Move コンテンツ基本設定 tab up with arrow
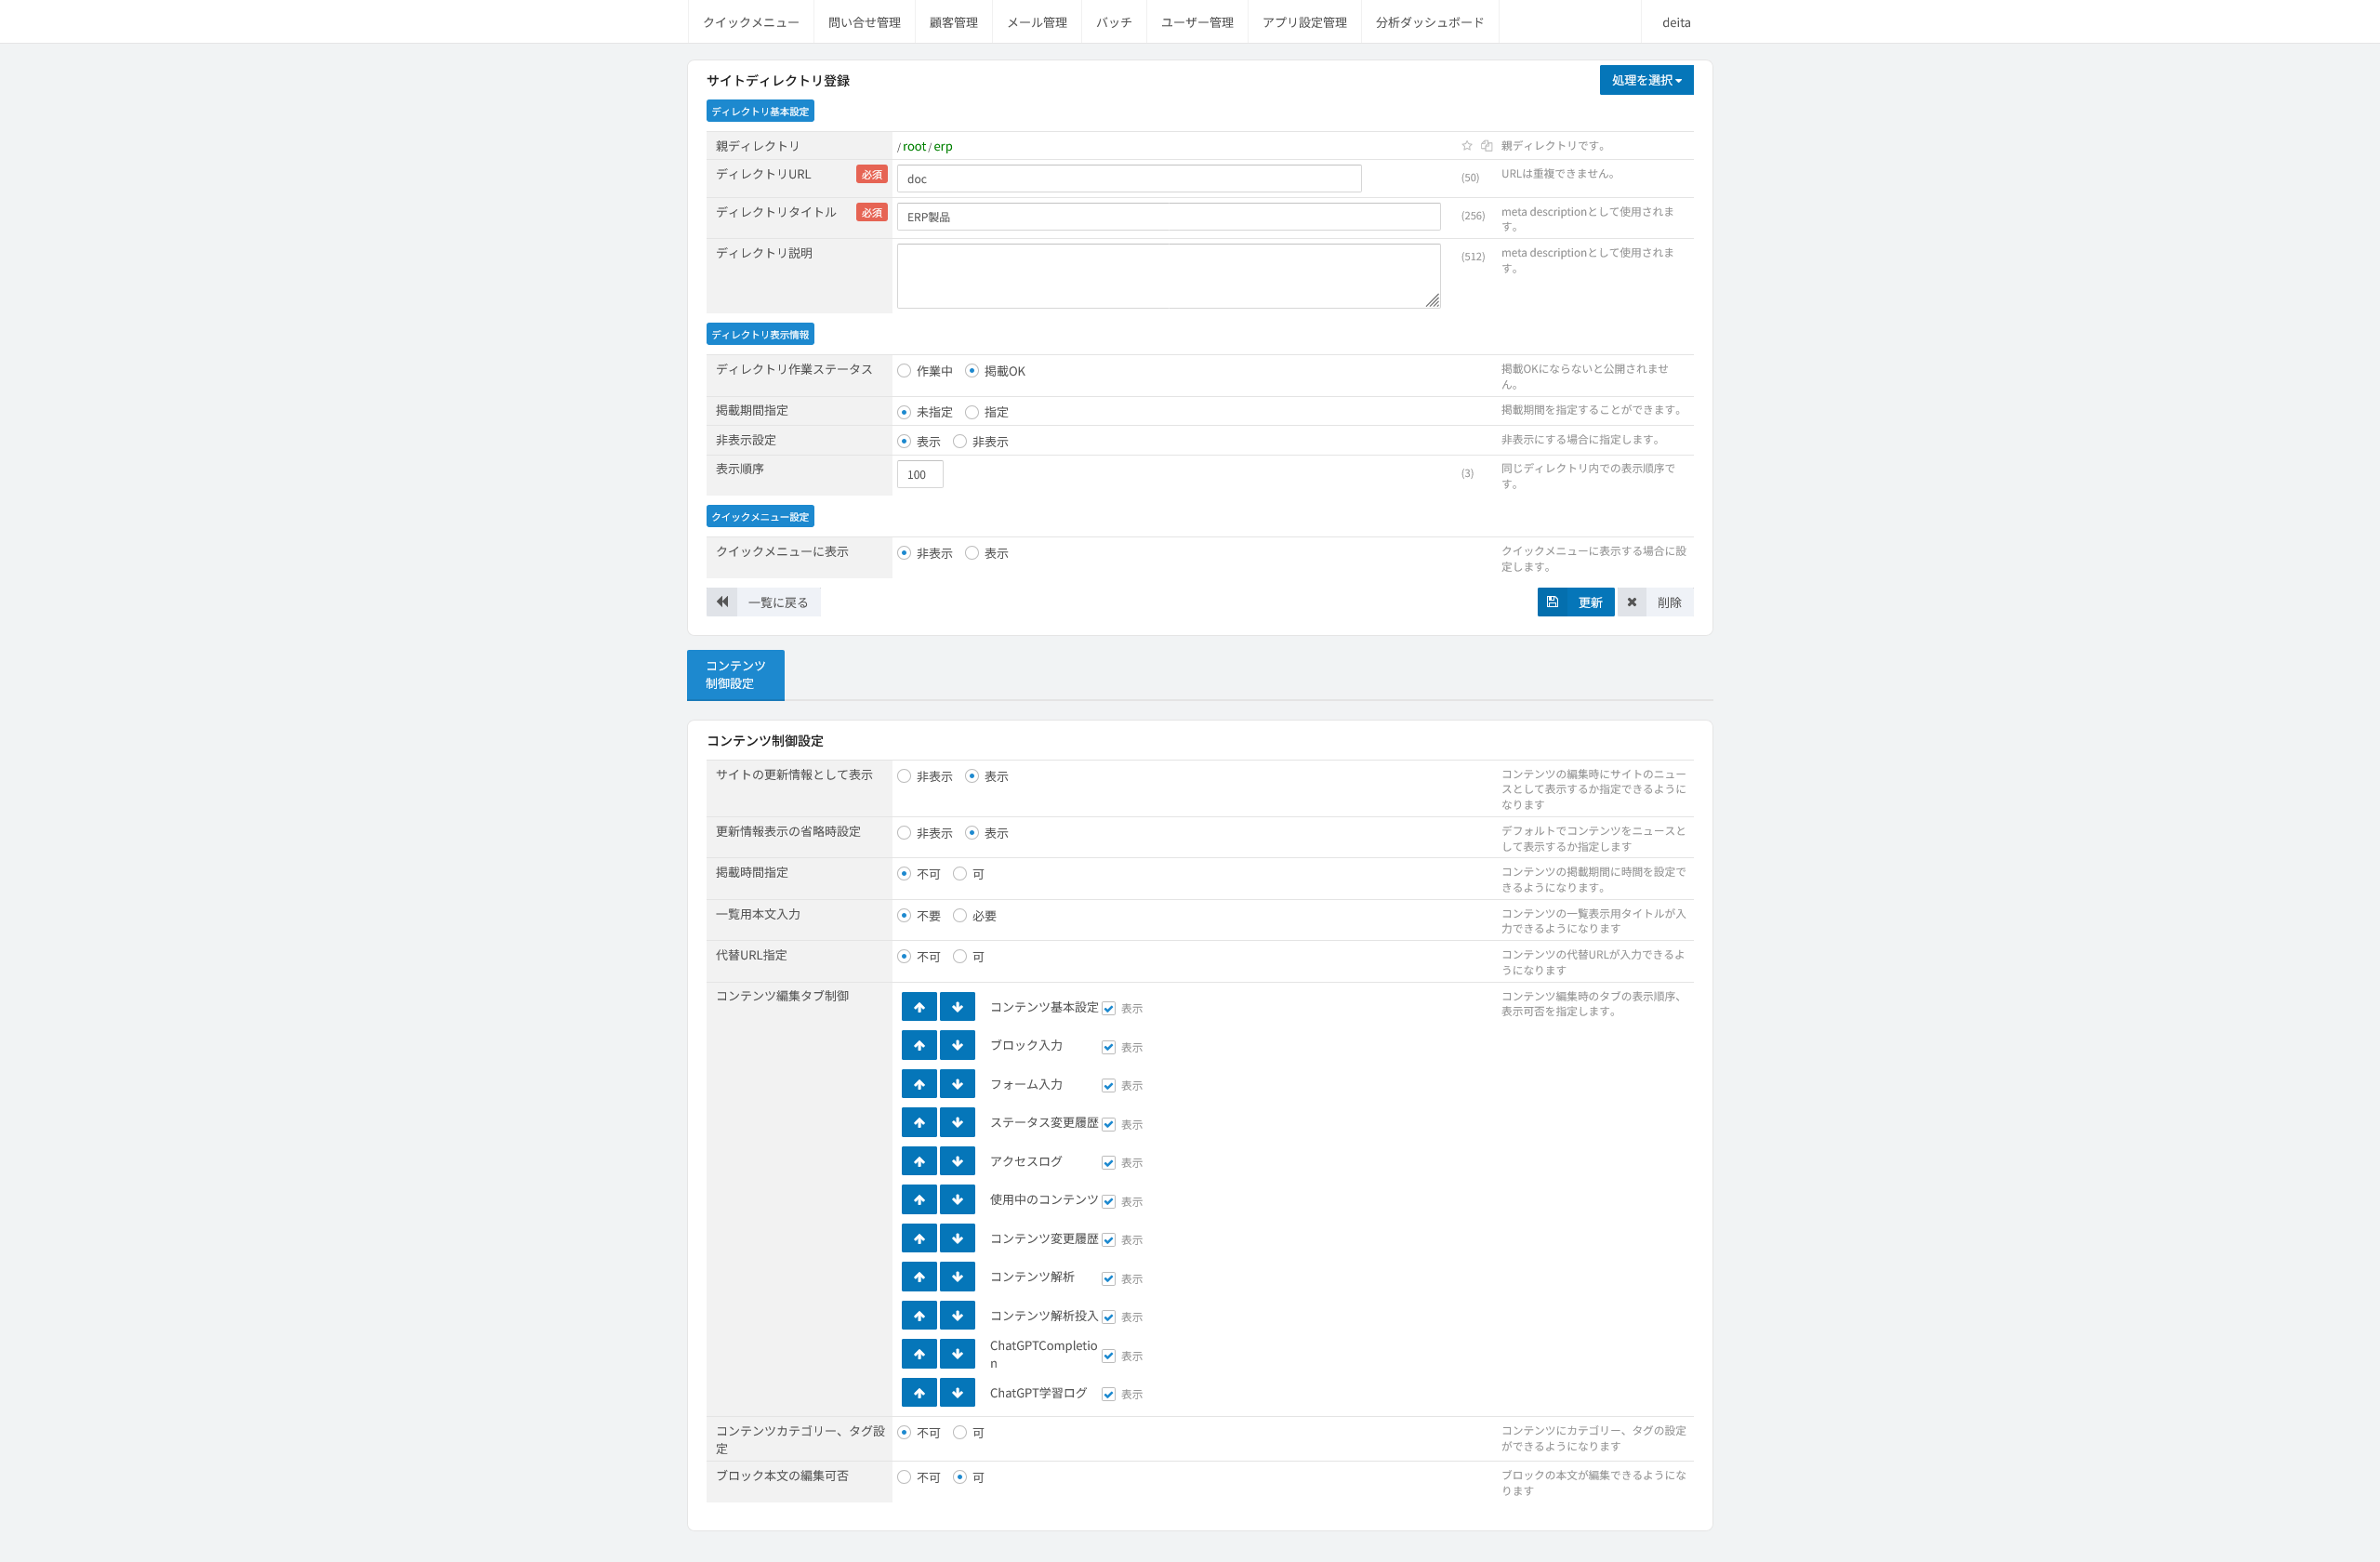 click(x=919, y=1007)
